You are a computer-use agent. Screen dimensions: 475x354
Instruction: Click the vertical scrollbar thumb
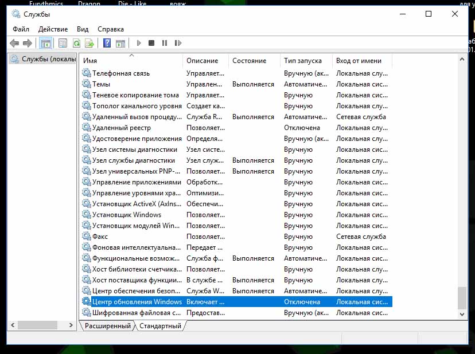pyautogui.click(x=462, y=298)
